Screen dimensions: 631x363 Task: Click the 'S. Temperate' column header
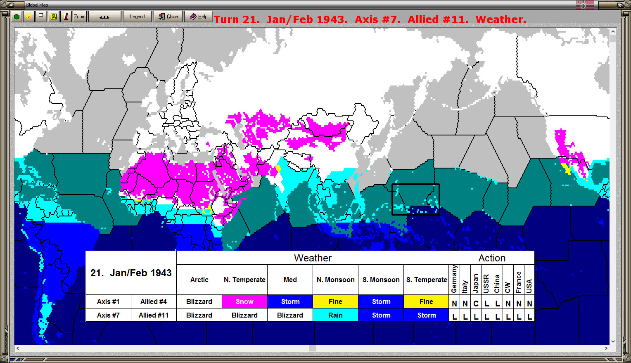(x=426, y=280)
